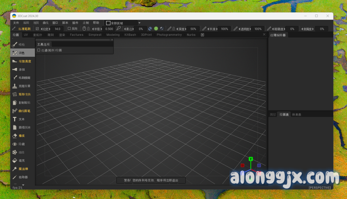
Task: Choose the 文本 text tool
Action: click(x=22, y=119)
